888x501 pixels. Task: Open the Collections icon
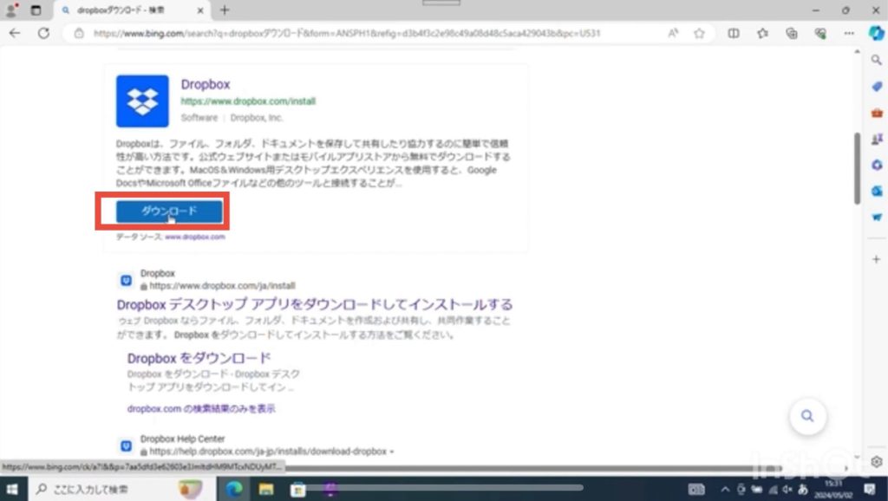point(791,34)
